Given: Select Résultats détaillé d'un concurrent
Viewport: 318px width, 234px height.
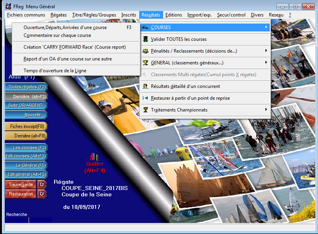Looking at the screenshot, I should pos(205,86).
